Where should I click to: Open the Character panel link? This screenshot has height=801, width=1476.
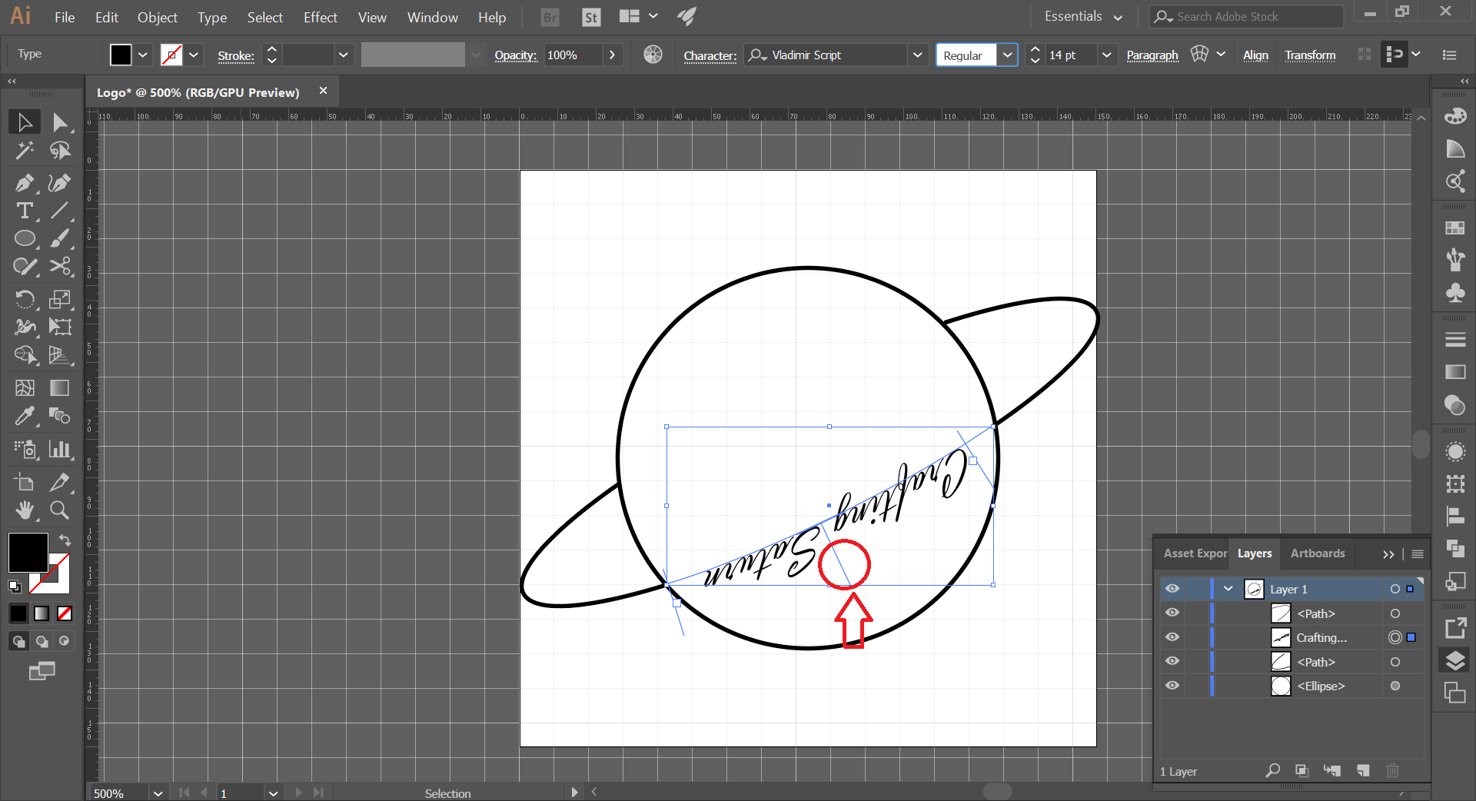point(710,55)
